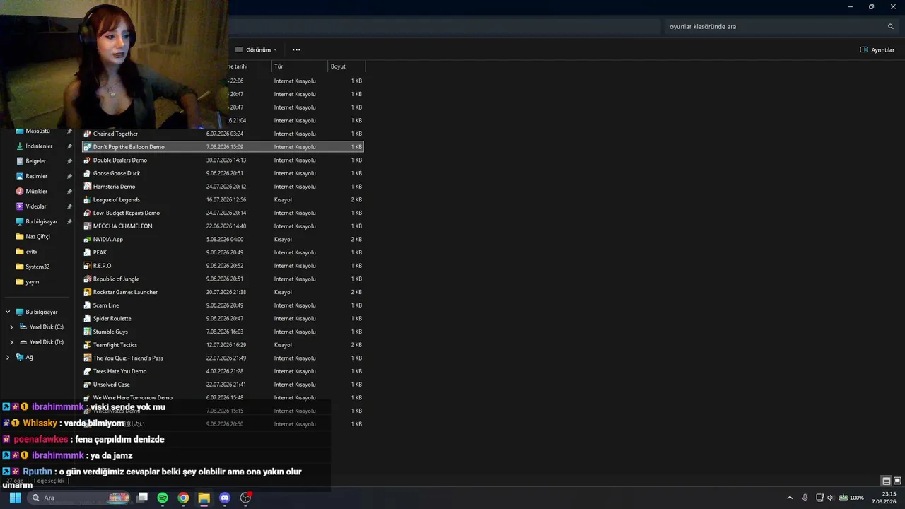Select the Hamsteria Demo shortcut icon
Image resolution: width=905 pixels, height=509 pixels.
88,187
